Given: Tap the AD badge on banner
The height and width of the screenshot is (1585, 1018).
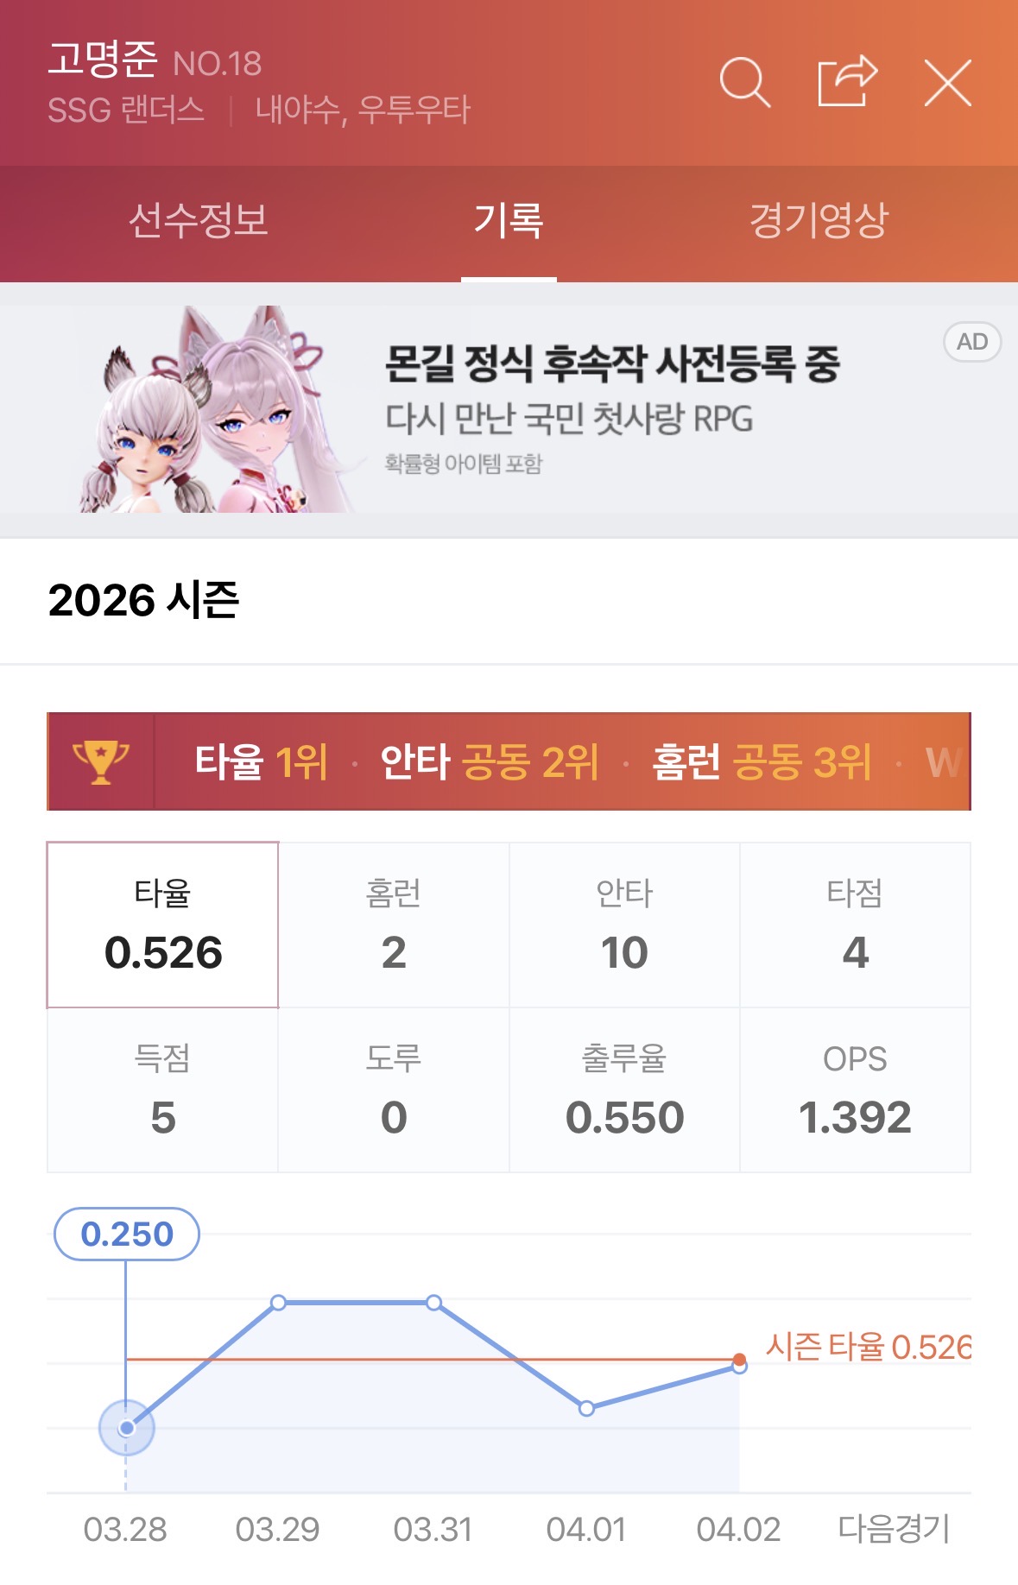Looking at the screenshot, I should click(971, 342).
